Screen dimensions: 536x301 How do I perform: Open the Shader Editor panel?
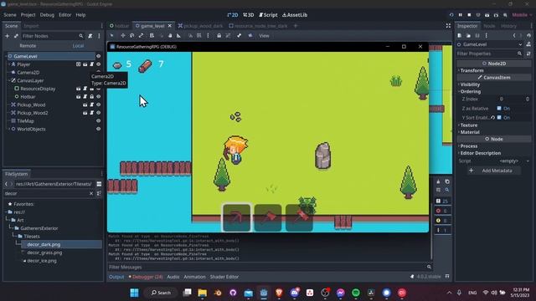tap(224, 277)
